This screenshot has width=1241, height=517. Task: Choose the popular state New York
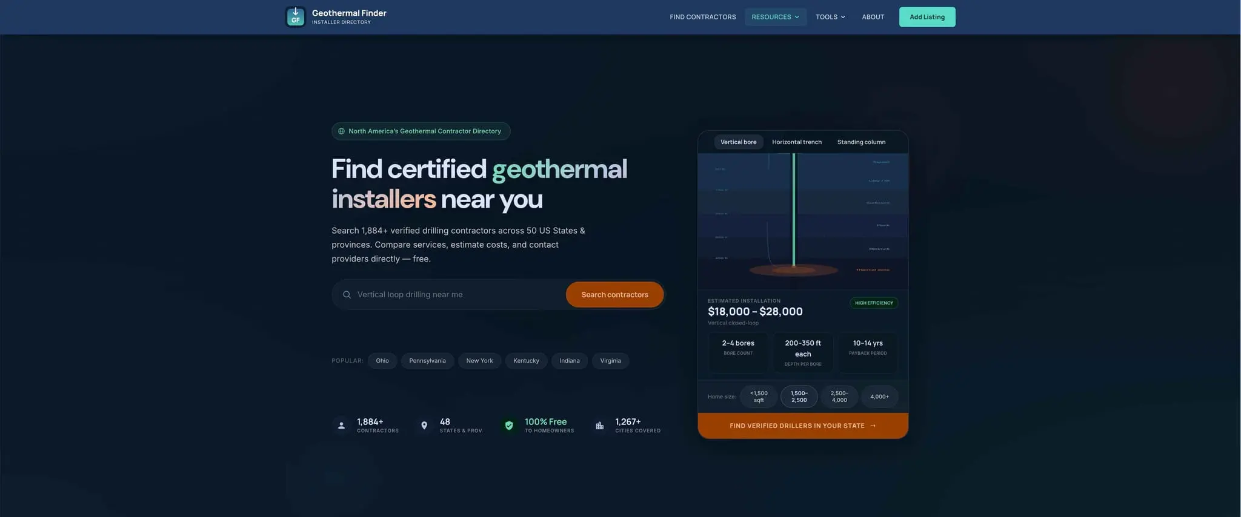(479, 361)
